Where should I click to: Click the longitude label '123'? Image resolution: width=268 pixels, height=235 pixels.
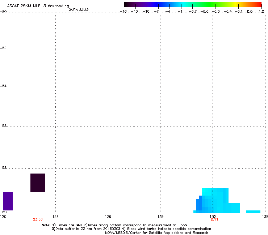55,217
